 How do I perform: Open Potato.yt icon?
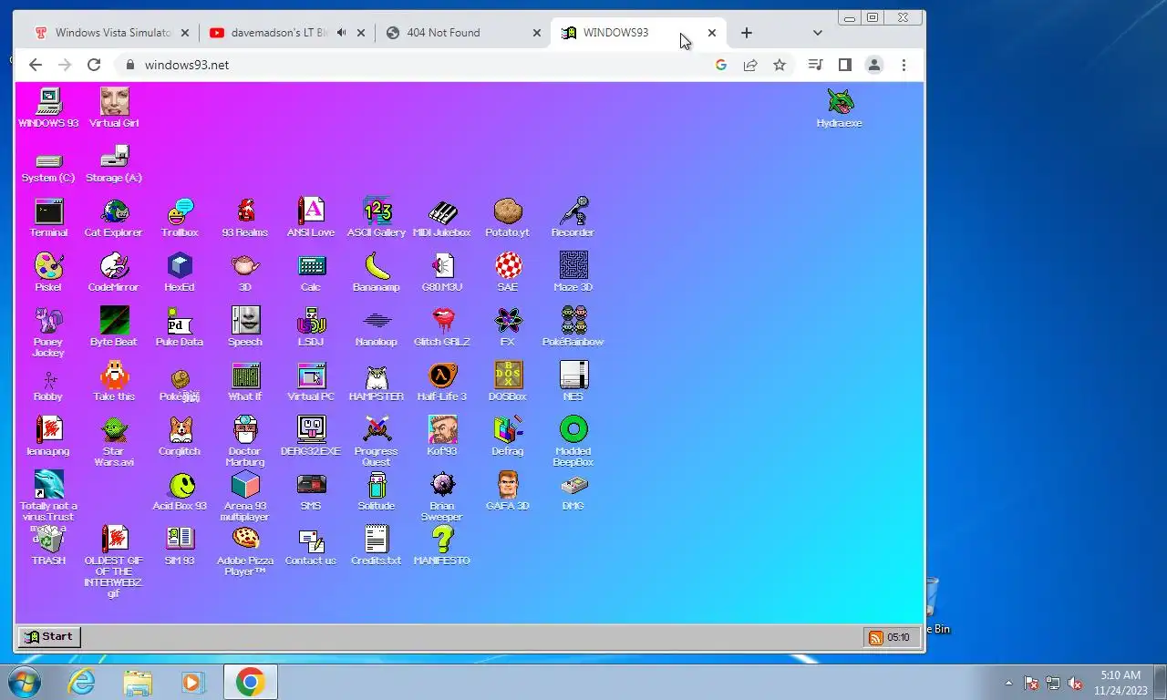click(x=508, y=217)
